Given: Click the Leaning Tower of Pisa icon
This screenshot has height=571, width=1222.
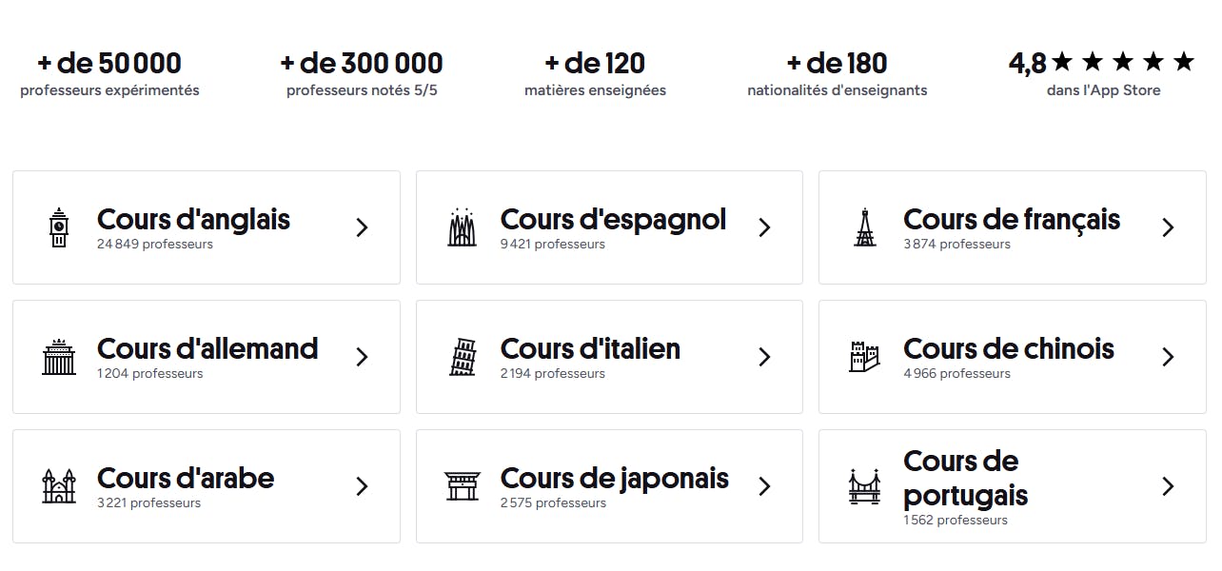Looking at the screenshot, I should [x=463, y=357].
